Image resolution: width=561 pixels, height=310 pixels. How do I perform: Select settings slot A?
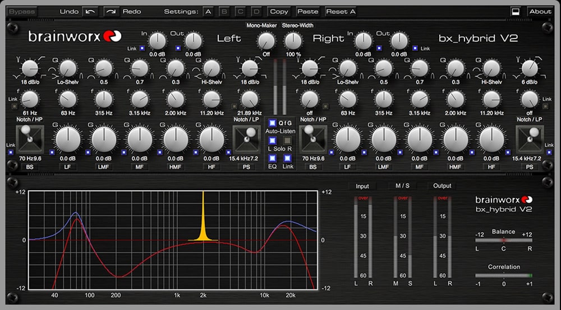pos(208,12)
